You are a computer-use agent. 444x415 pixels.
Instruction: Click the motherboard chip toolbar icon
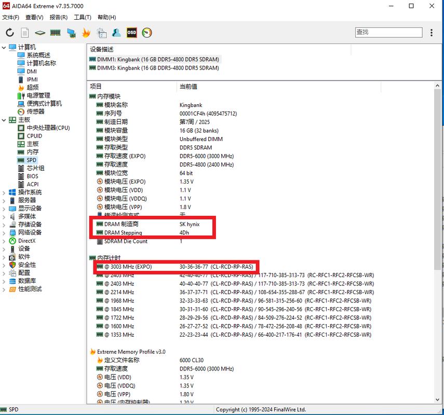[40, 33]
